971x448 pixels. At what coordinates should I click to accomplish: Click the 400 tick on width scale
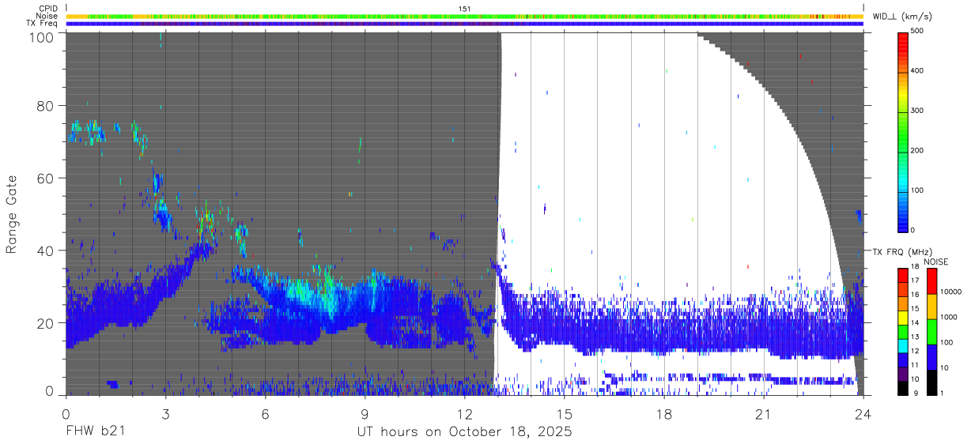919,71
